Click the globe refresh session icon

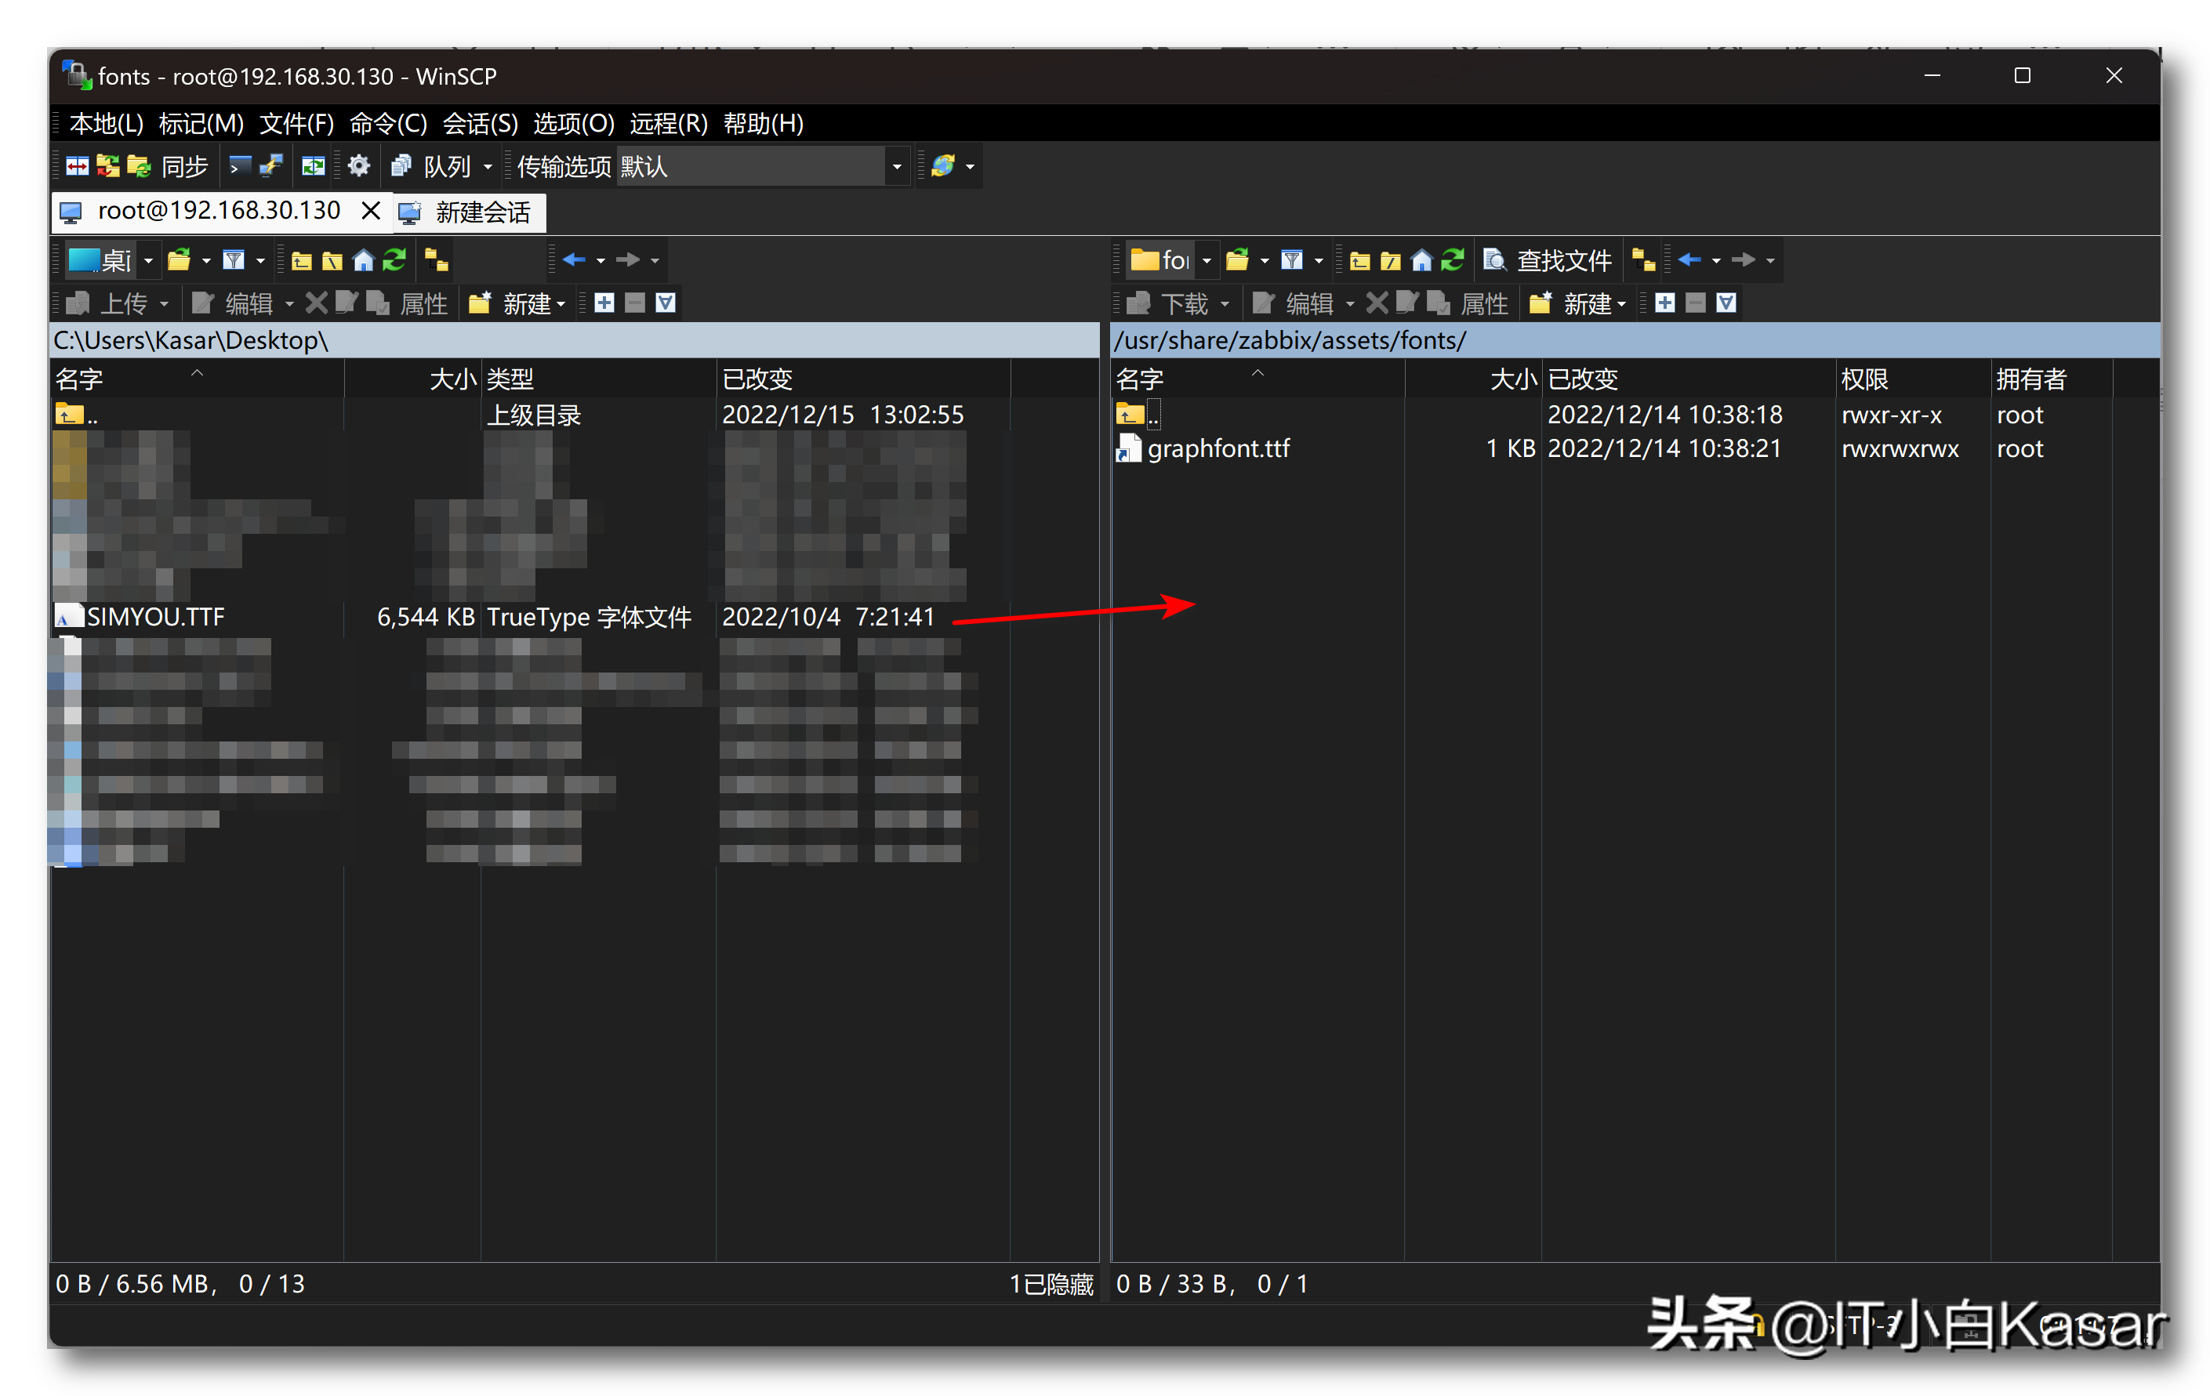point(942,166)
